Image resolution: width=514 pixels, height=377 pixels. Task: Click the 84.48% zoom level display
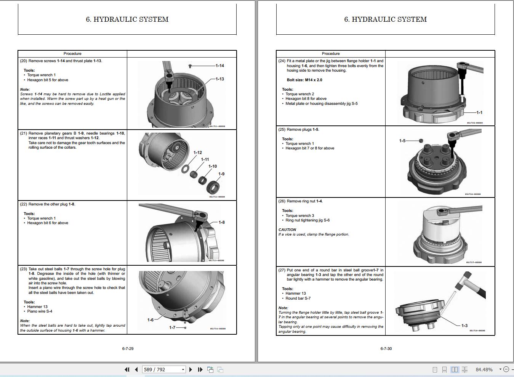485,369
